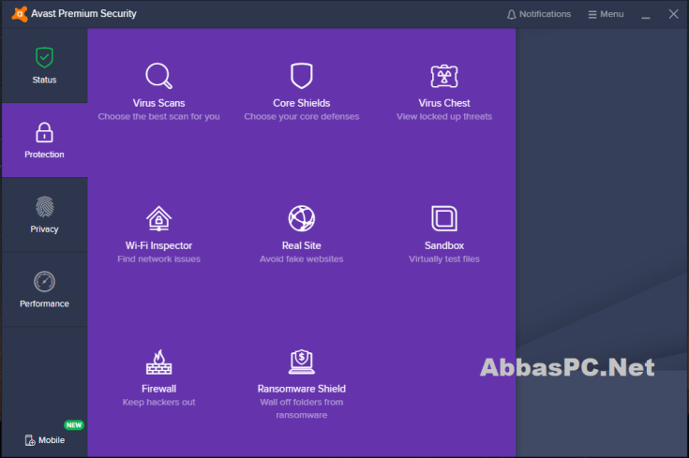Image resolution: width=689 pixels, height=458 pixels.
Task: Click the Core Shields title
Action: 302,103
